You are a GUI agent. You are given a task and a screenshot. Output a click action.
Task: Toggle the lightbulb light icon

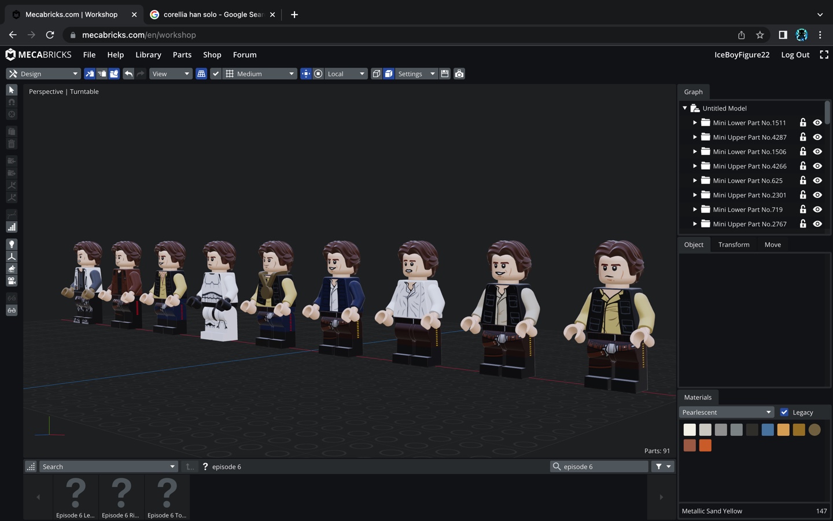click(x=12, y=244)
